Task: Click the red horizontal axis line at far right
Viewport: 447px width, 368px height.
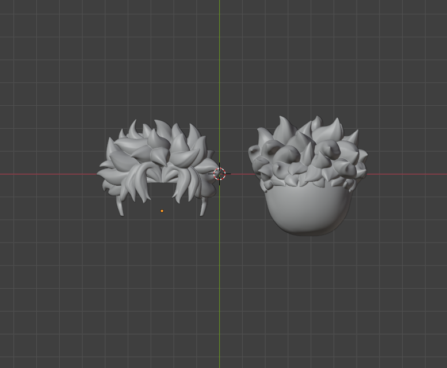Action: click(414, 173)
